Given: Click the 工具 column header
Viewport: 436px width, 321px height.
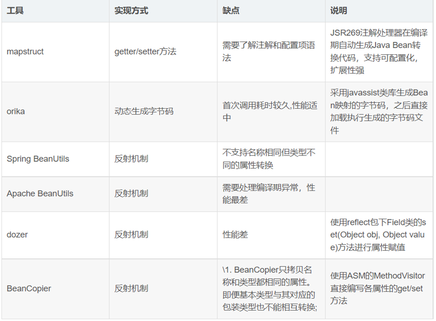Looking at the screenshot, I should tap(55, 11).
